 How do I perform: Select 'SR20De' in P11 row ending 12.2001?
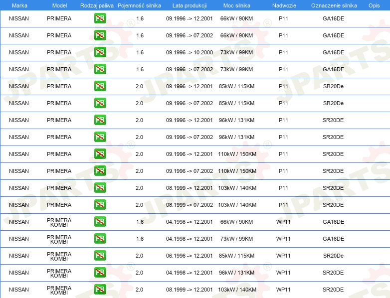click(x=333, y=86)
